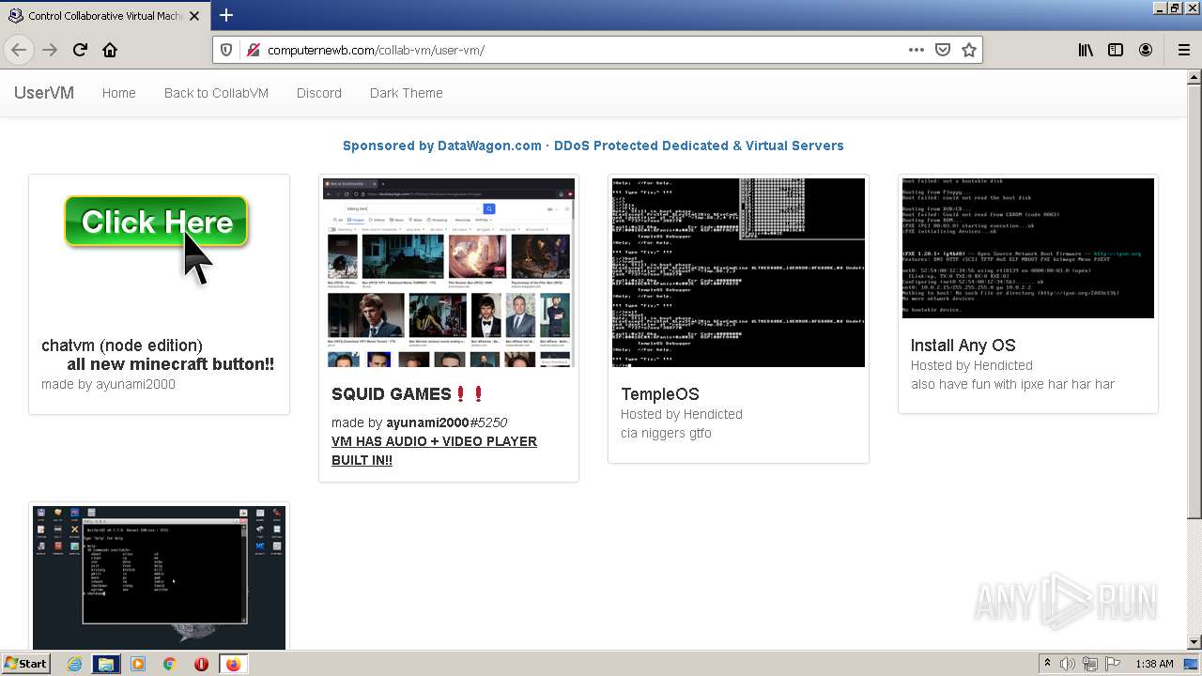
Task: Open the tracking protection shield icon
Action: point(225,50)
